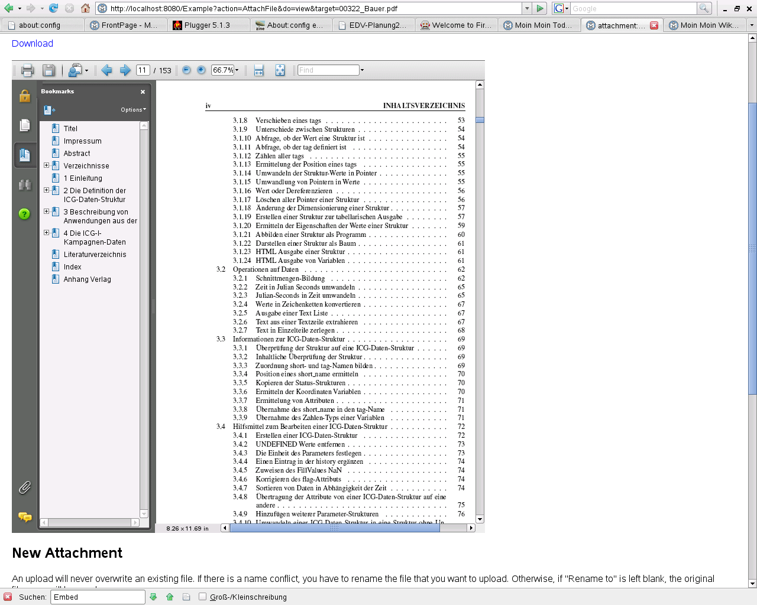757x605 pixels.
Task: Enable the Groß-/Kleinschreibung checkbox
Action: click(x=203, y=597)
